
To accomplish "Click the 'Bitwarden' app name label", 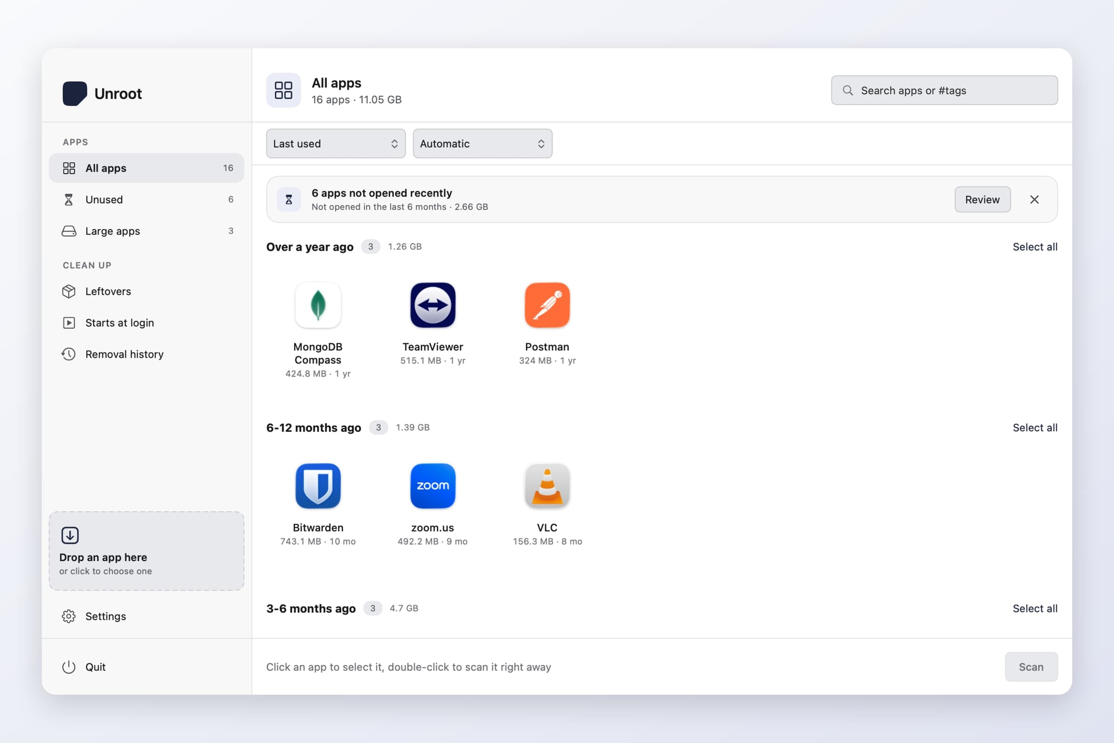I will (318, 528).
